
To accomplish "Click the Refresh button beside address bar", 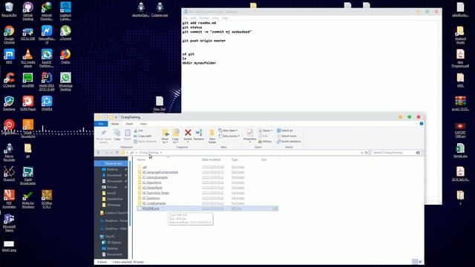I will 366,153.
